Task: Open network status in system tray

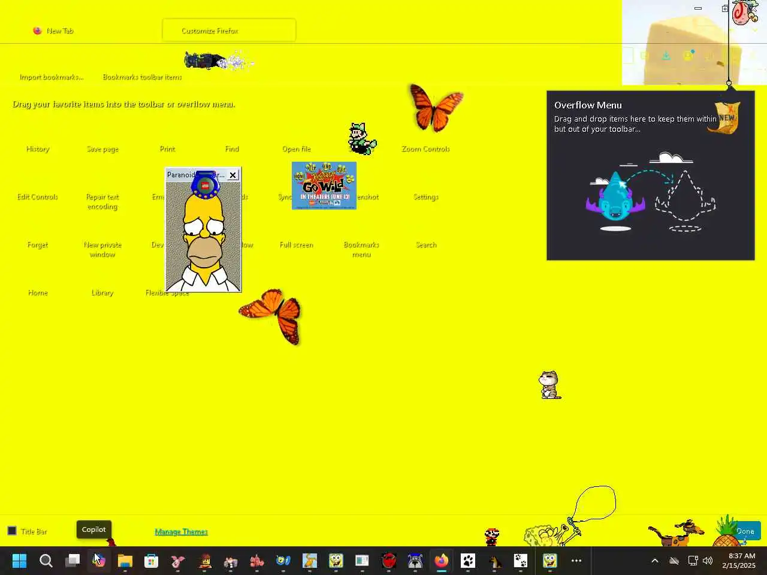Action: [x=693, y=561]
